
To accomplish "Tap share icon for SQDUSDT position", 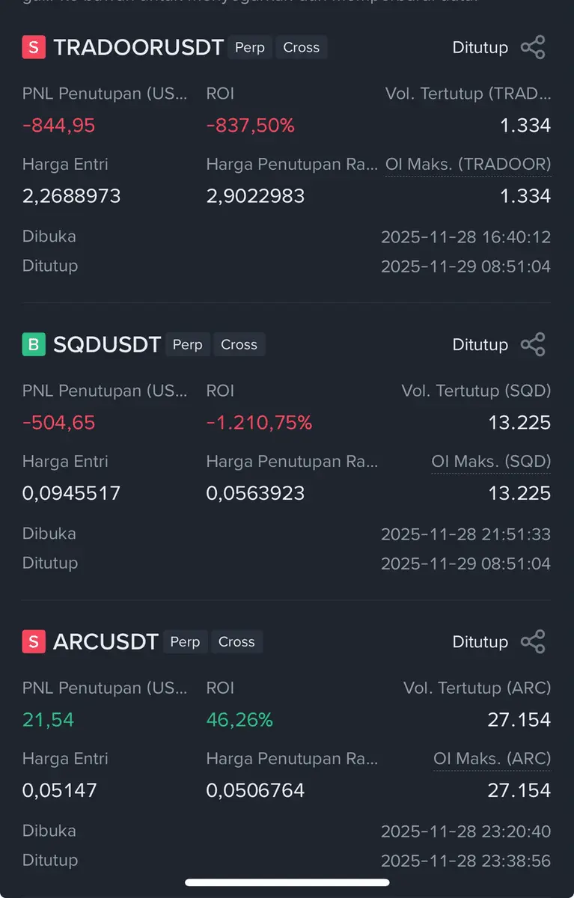I will coord(532,344).
